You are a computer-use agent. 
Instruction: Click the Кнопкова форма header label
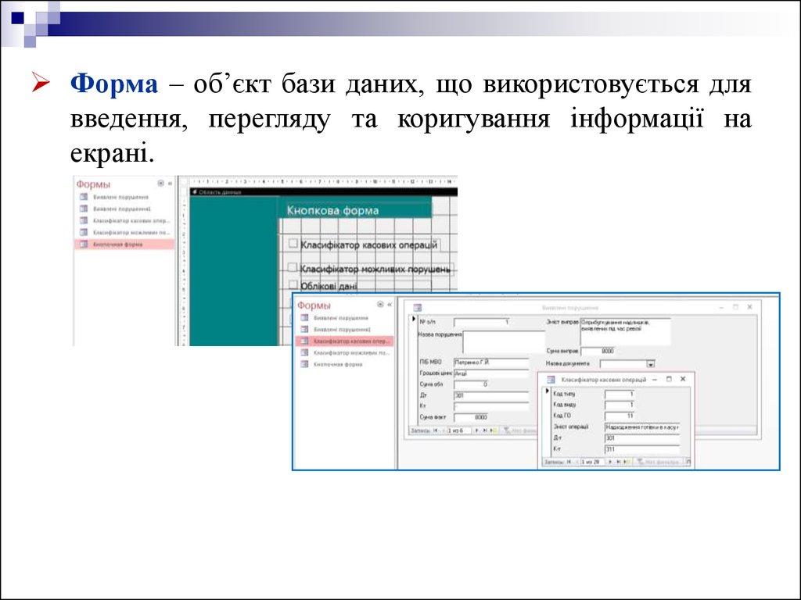[333, 210]
